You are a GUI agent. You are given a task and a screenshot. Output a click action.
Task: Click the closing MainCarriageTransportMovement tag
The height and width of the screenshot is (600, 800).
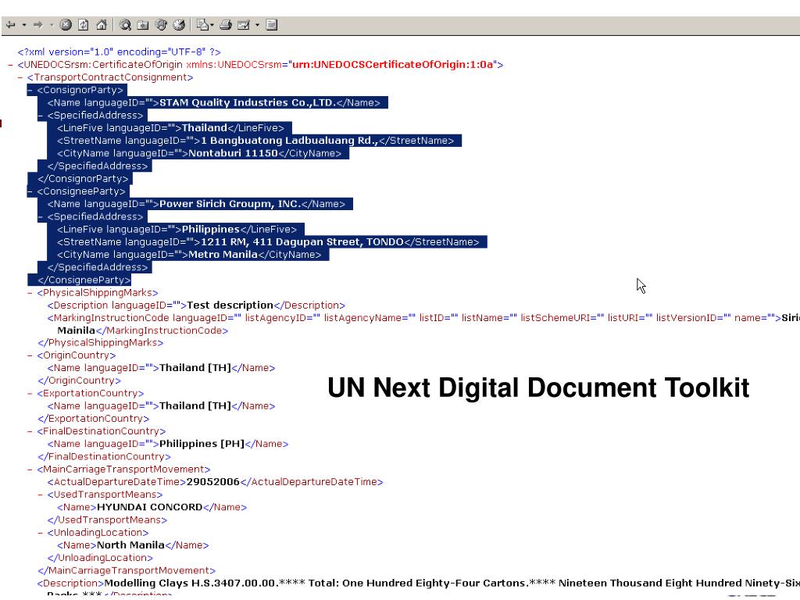pyautogui.click(x=127, y=570)
